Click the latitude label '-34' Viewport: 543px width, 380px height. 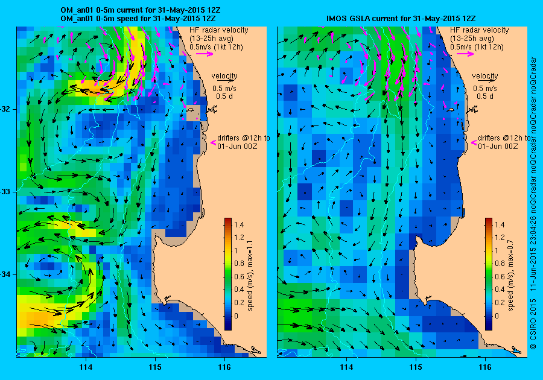(x=6, y=274)
